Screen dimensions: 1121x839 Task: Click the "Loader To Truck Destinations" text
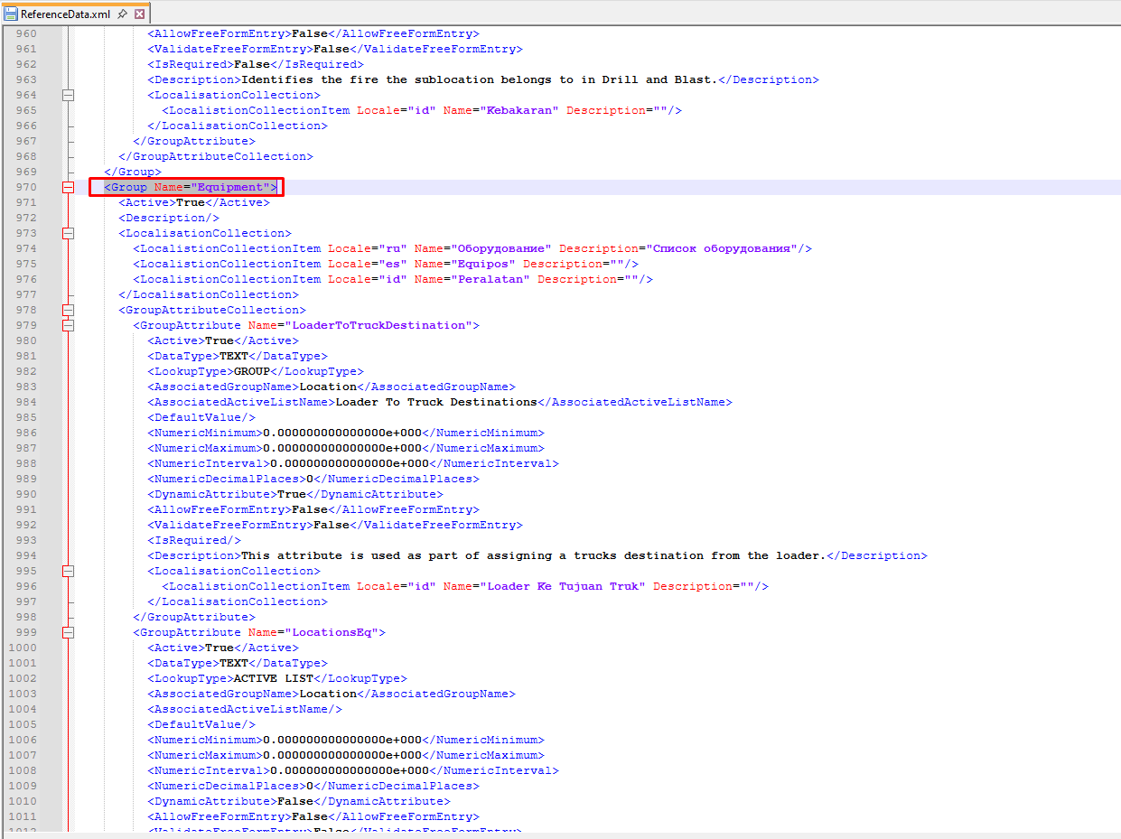click(x=435, y=402)
